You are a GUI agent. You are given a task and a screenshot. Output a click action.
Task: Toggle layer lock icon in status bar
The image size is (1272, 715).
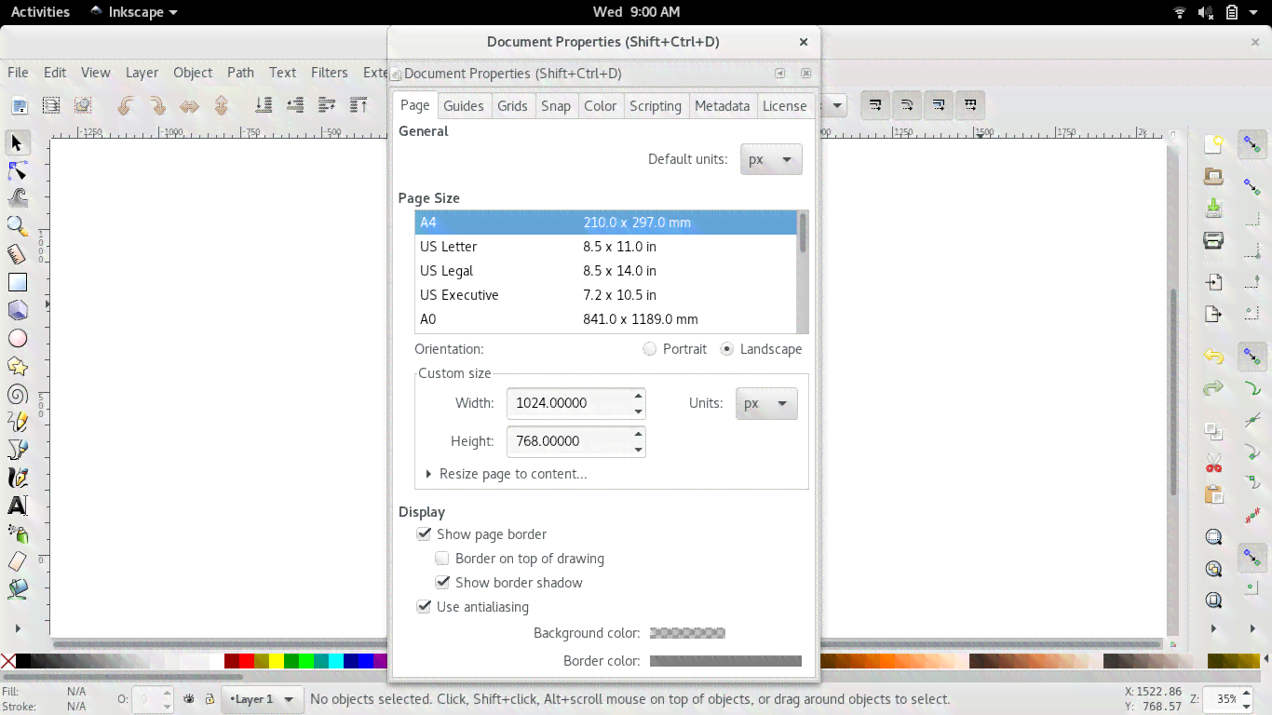210,699
